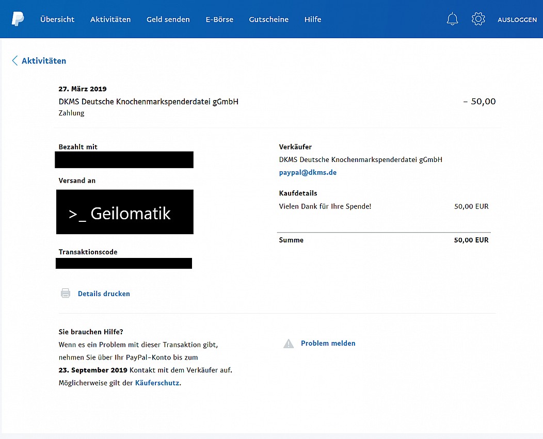This screenshot has height=439, width=543.
Task: Click the Details drucken link
Action: click(x=104, y=294)
